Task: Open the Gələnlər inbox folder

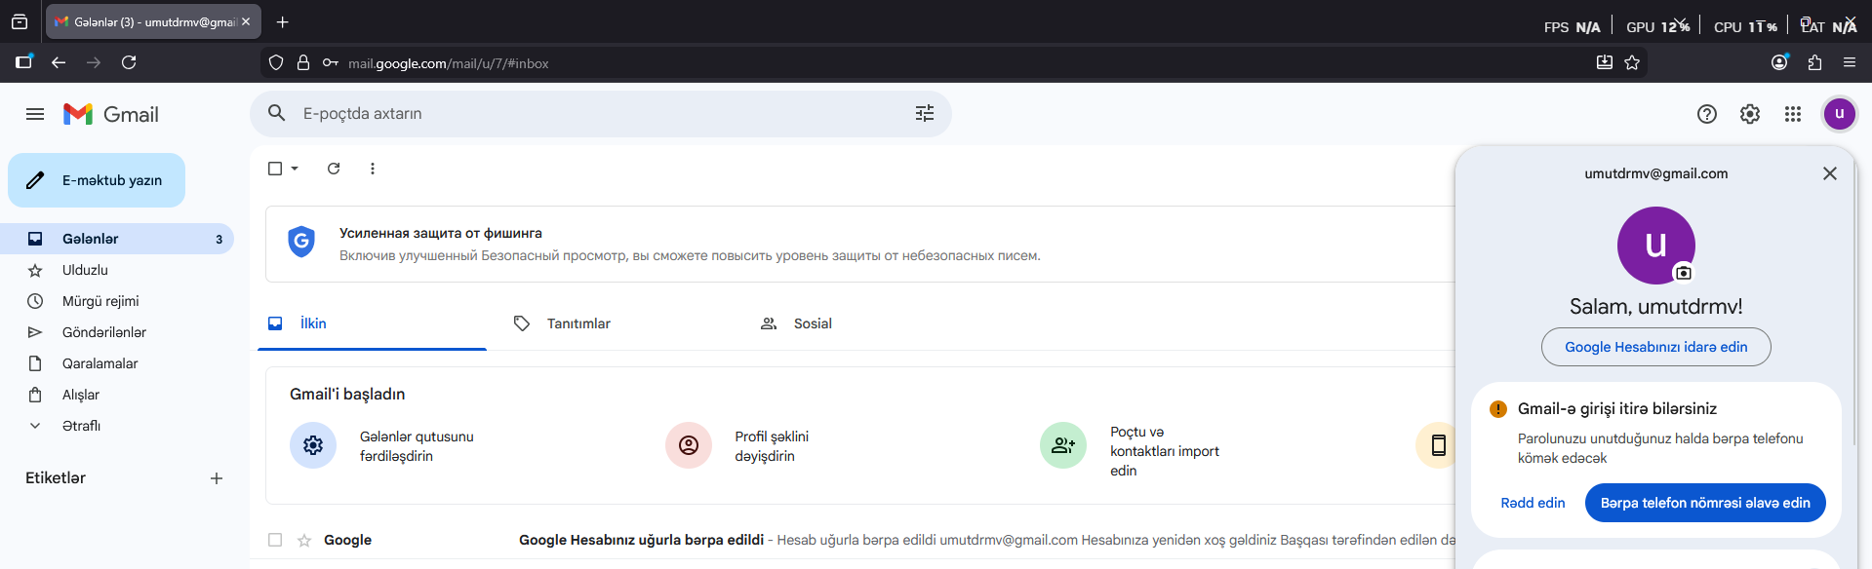Action: (x=117, y=239)
